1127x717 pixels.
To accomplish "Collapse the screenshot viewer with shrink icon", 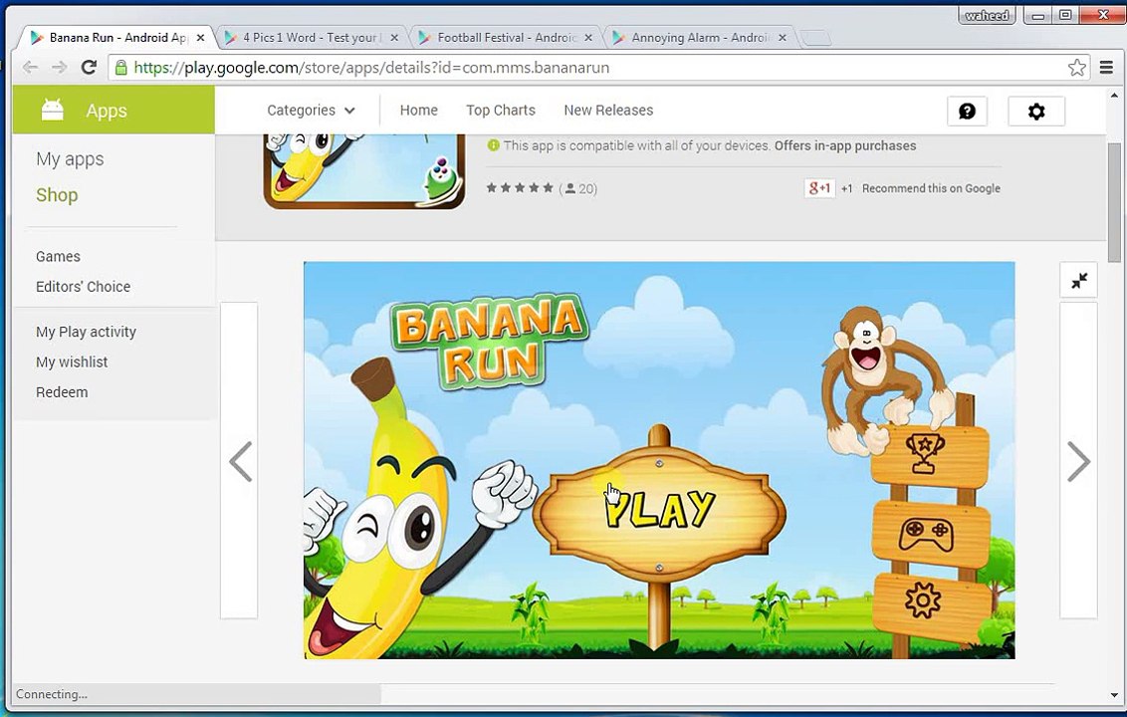I will click(x=1079, y=280).
